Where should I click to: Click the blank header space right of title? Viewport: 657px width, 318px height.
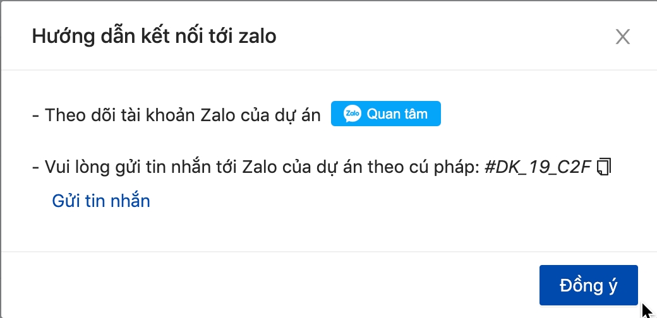[442, 37]
